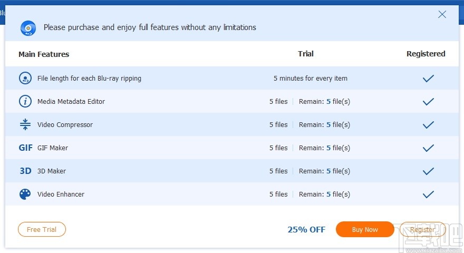Select the Media Metadata Editor feature row

(71, 102)
